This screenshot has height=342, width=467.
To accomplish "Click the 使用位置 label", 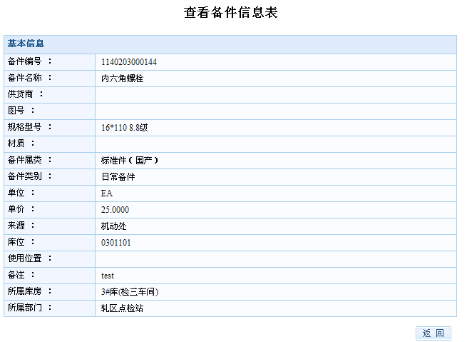I will coord(25,258).
